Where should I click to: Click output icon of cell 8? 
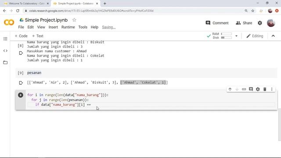[21, 53]
